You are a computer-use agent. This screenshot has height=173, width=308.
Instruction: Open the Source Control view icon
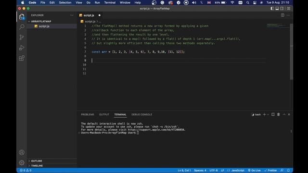click(x=22, y=37)
